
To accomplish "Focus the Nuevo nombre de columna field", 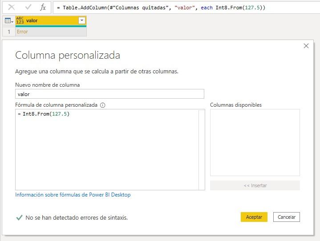I will point(109,94).
